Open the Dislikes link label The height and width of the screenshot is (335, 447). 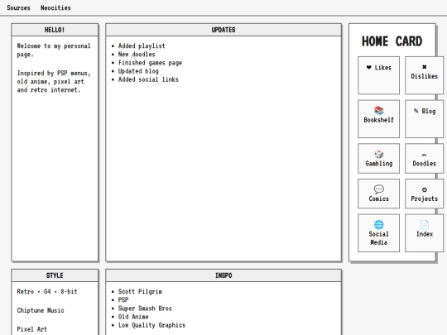coord(424,76)
